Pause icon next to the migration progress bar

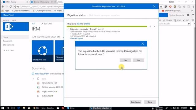(x=150, y=27)
